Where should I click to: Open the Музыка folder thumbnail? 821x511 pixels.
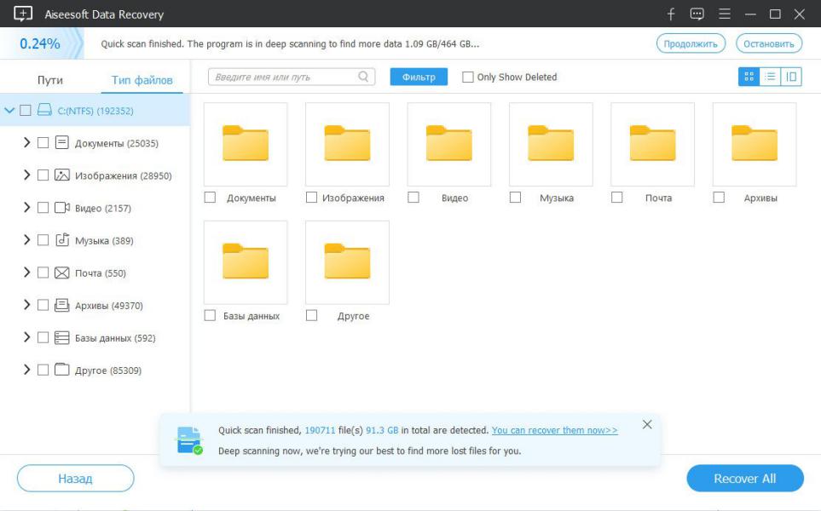tap(551, 144)
